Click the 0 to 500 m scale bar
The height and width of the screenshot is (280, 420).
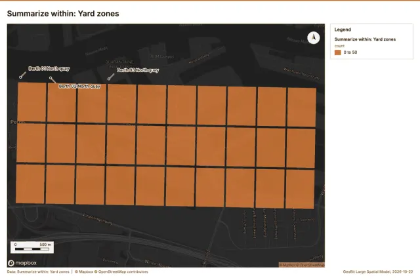[x=32, y=247]
